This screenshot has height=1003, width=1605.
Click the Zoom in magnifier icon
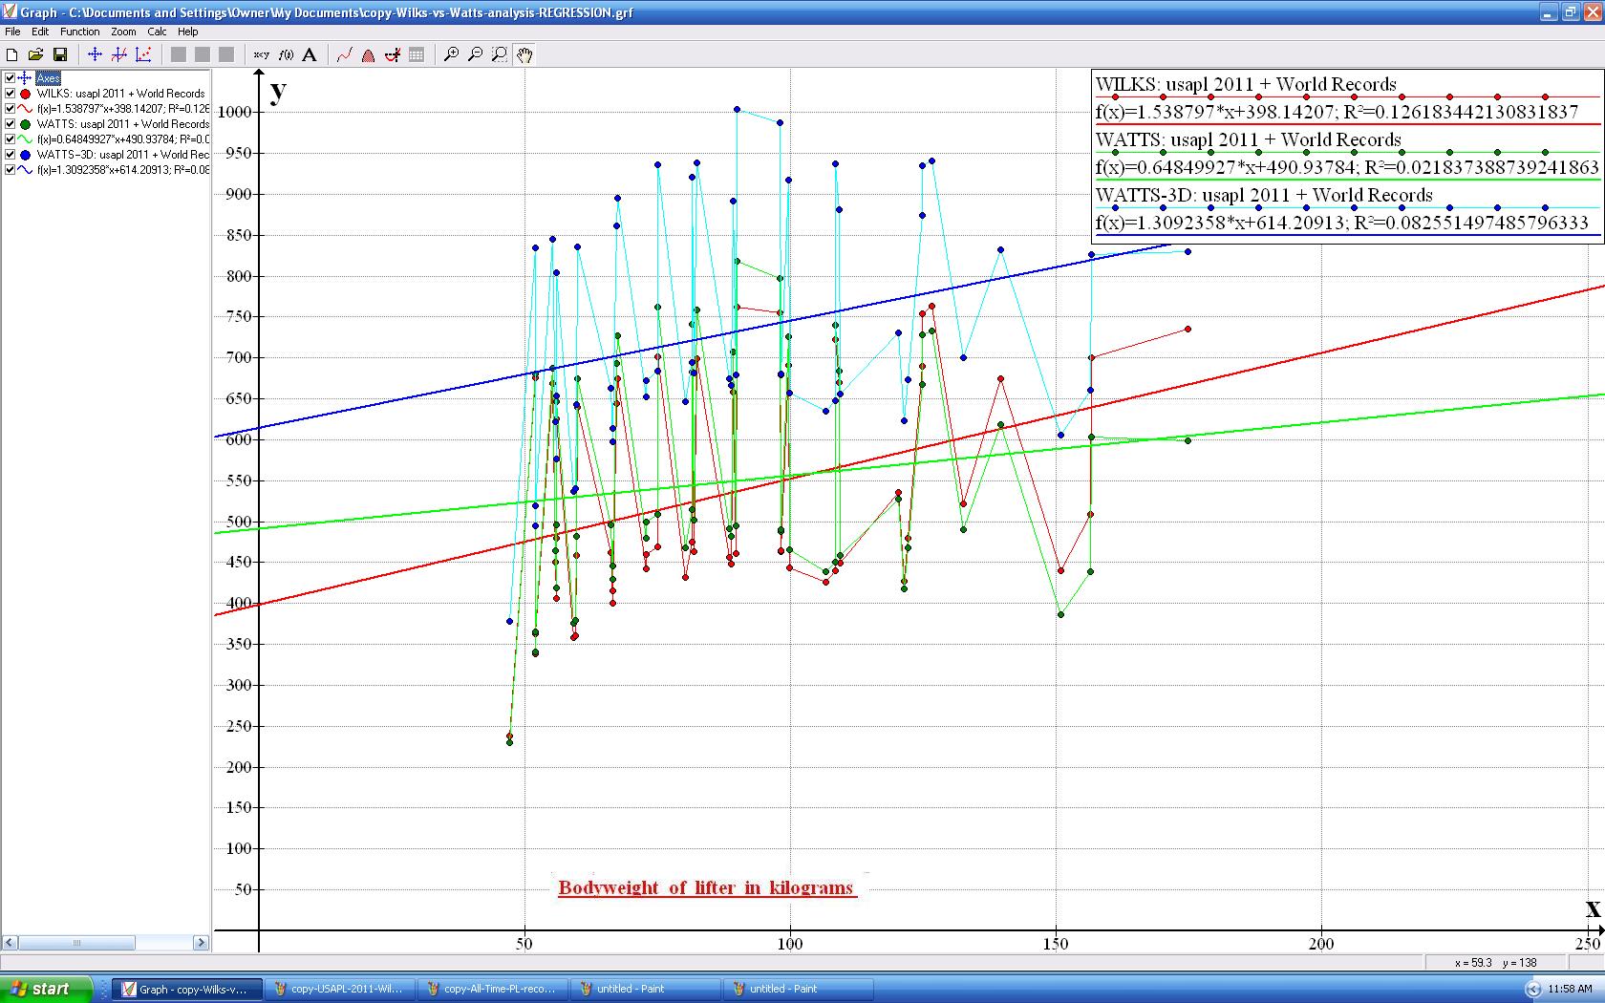pyautogui.click(x=452, y=54)
